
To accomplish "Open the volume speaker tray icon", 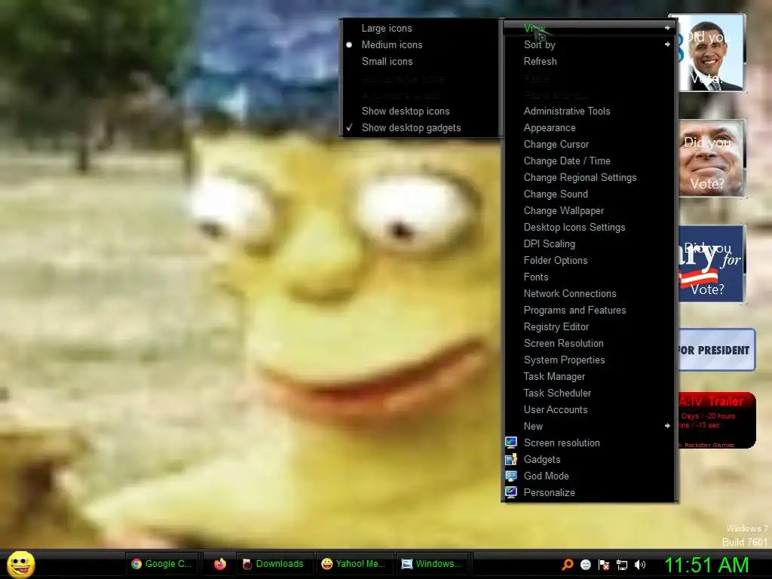I will [640, 564].
